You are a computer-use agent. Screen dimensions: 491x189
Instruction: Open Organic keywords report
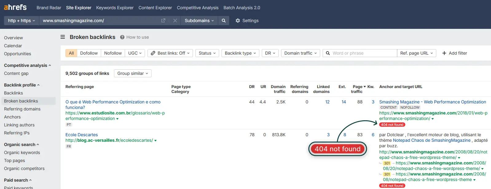tap(22, 152)
